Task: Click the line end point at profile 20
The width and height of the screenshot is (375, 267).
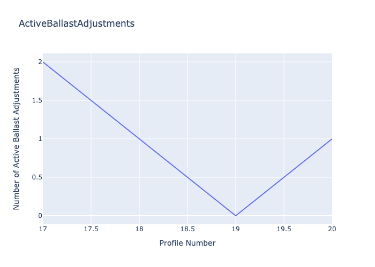Action: point(332,139)
